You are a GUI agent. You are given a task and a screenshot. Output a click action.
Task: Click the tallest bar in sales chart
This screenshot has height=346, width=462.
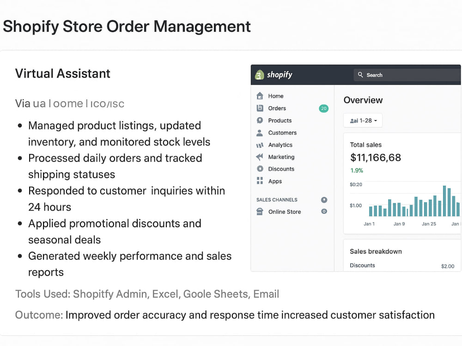(x=444, y=201)
